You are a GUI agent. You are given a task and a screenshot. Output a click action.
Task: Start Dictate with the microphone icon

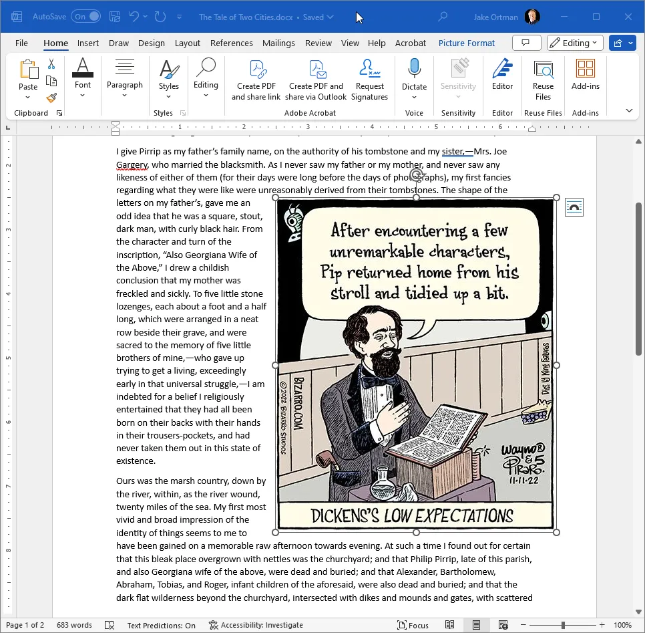point(414,68)
